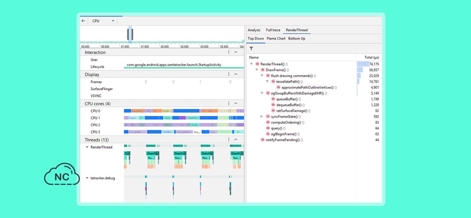This screenshot has width=471, height=218.
Task: Select the notifyFramePending() row text
Action: 284,140
